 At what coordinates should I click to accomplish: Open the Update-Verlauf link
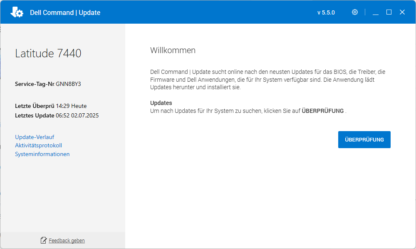[x=35, y=137]
